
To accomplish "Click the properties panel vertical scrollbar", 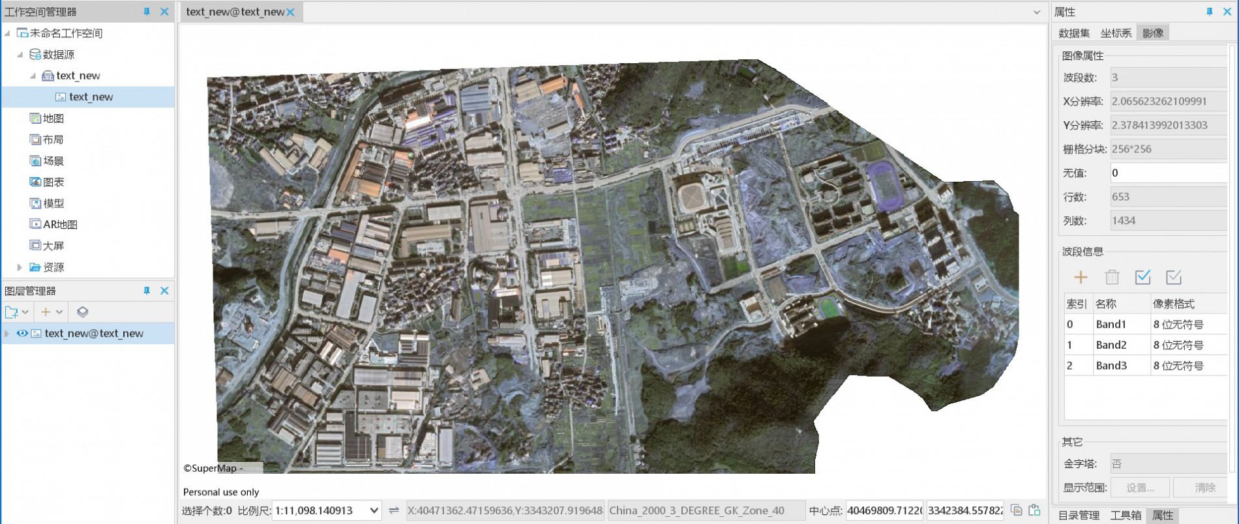I will click(1232, 257).
